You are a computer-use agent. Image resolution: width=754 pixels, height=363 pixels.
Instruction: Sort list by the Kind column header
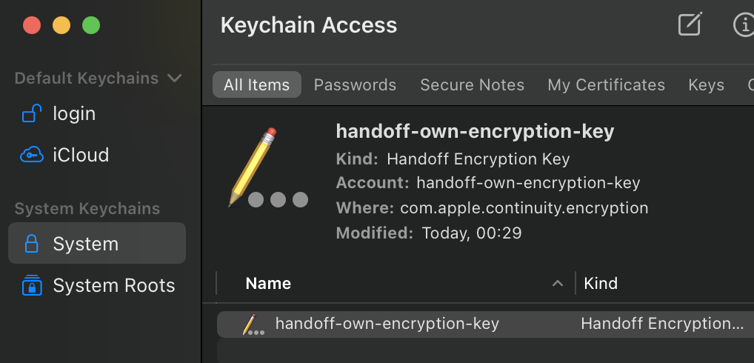coord(601,283)
